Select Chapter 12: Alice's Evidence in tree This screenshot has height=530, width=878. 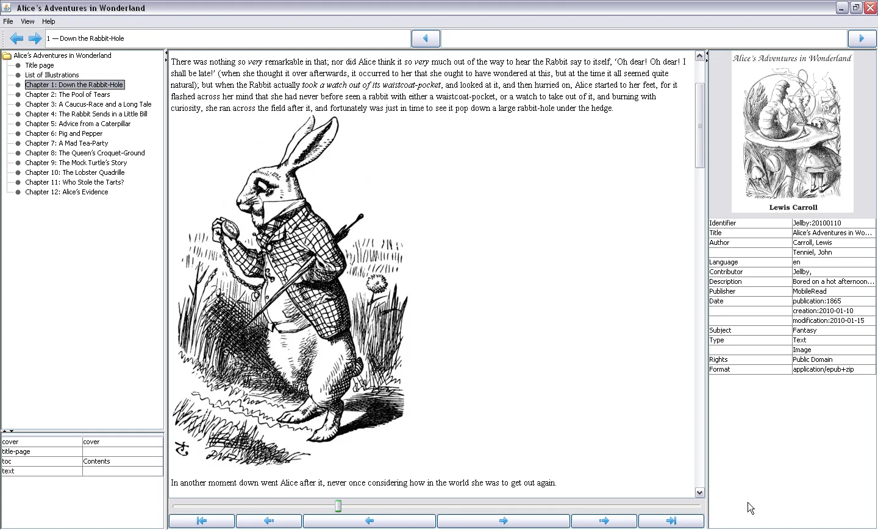[66, 192]
